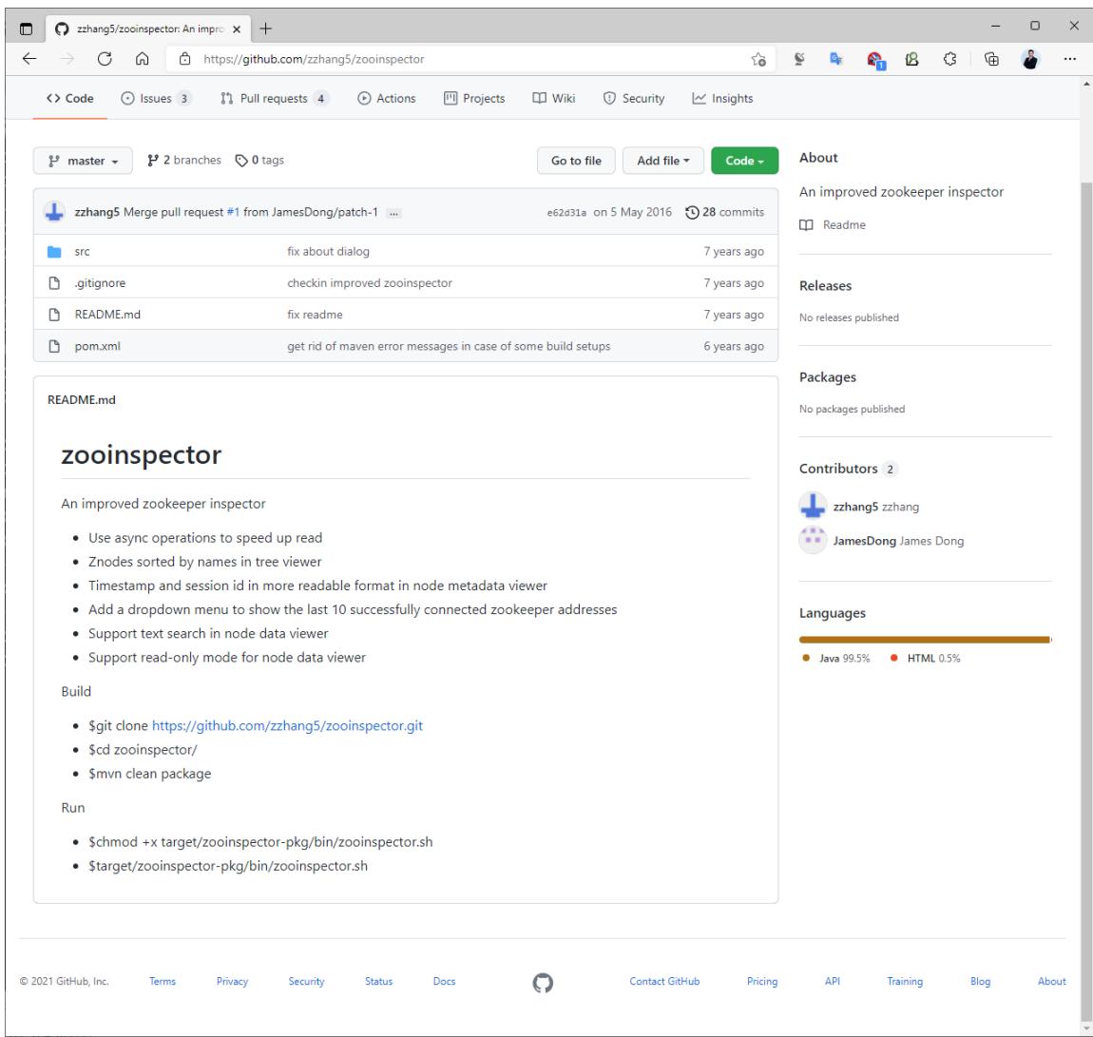Open the green Code dropdown
This screenshot has width=1093, height=1037.
744,161
